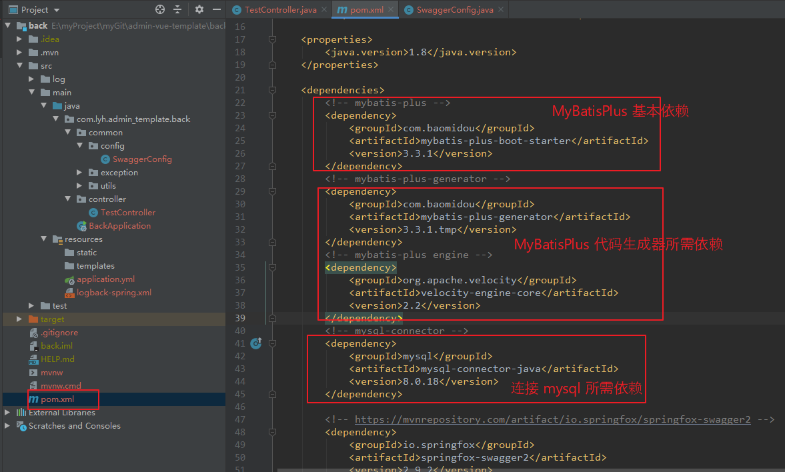Select the HELP.md file

tap(57, 359)
